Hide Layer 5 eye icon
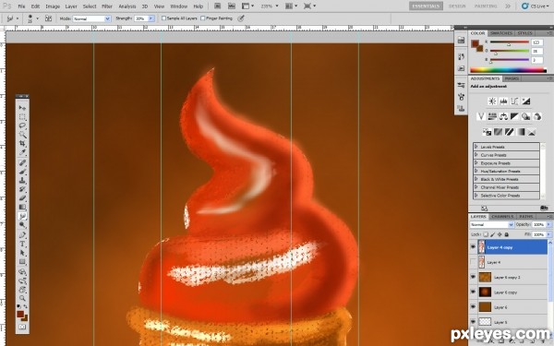554x346 pixels. tap(473, 322)
